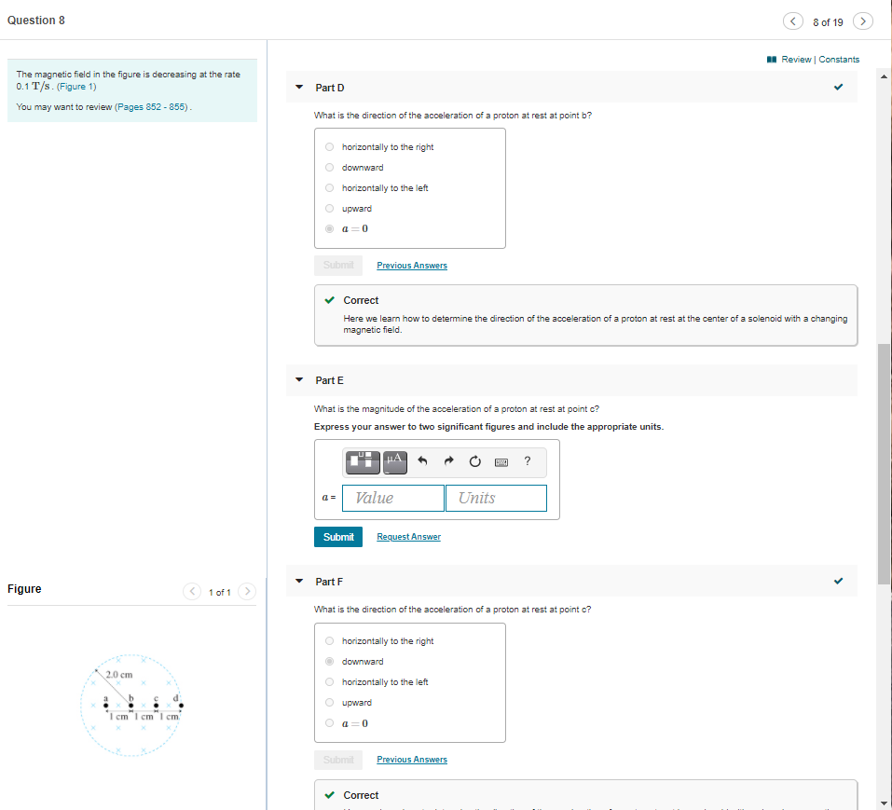Select 'downward' option in Part F
The image size is (892, 810).
329,662
